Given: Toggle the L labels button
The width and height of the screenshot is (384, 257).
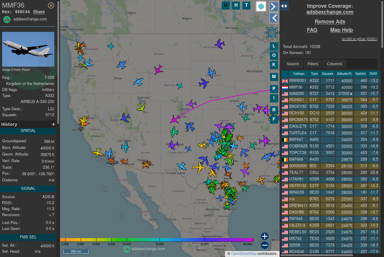Looking at the screenshot, I should [x=274, y=46].
